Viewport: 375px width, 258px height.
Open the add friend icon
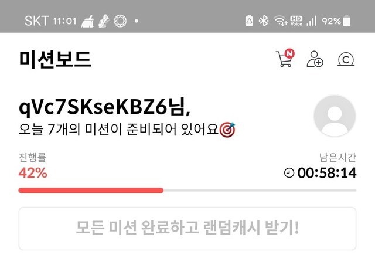pyautogui.click(x=315, y=59)
